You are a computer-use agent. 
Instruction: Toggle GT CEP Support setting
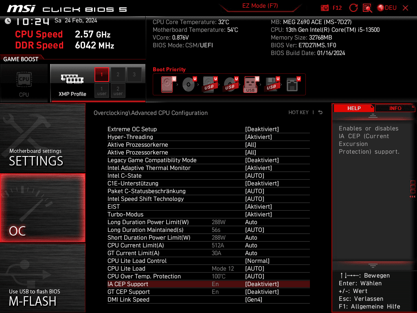262,292
